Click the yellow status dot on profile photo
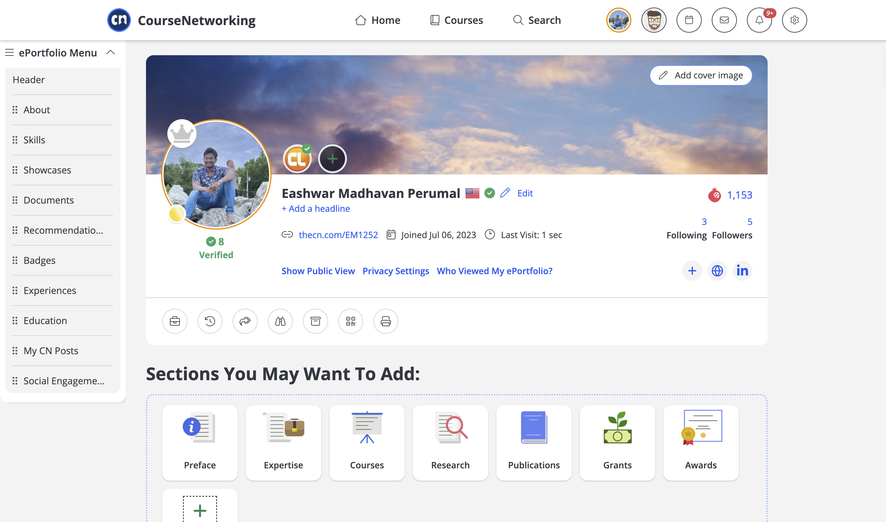886x522 pixels. coord(177,214)
